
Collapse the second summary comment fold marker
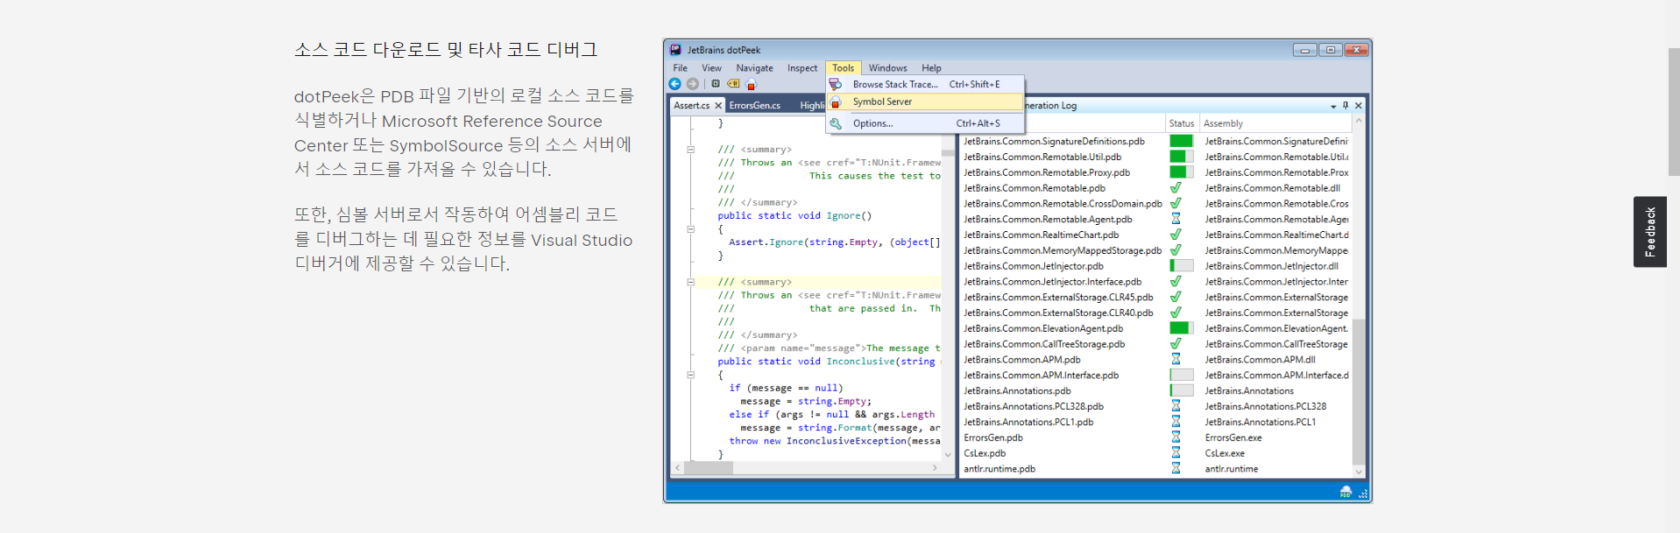[690, 282]
